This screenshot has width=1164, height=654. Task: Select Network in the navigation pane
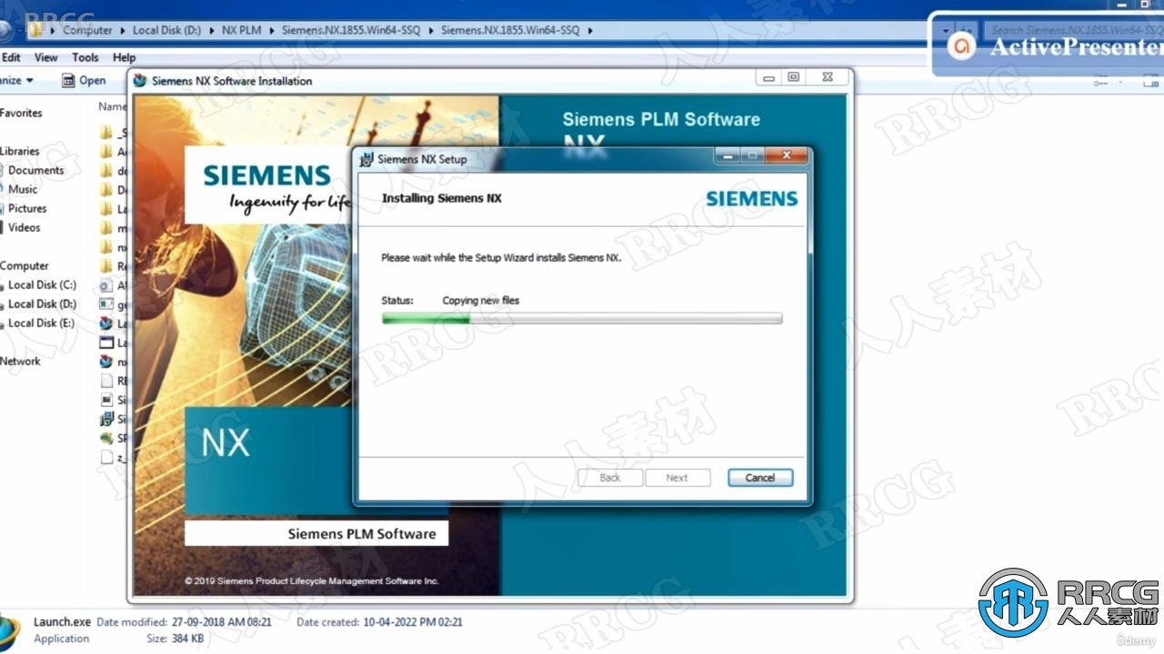tap(20, 362)
